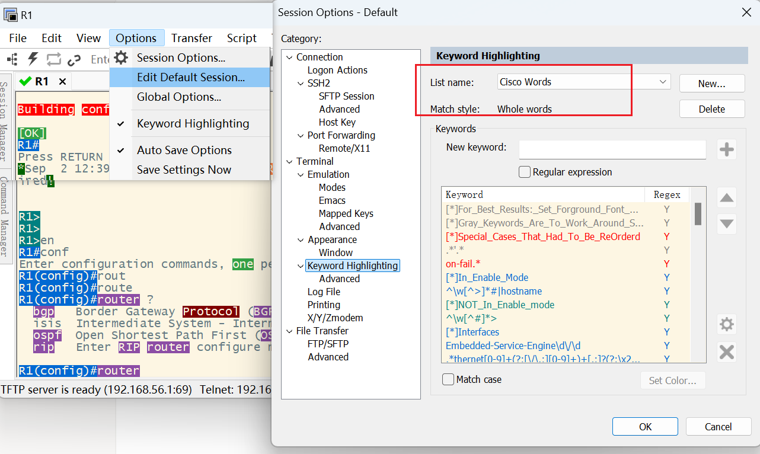This screenshot has height=454, width=760.
Task: Select Remote/X11 in category tree
Action: 344,149
